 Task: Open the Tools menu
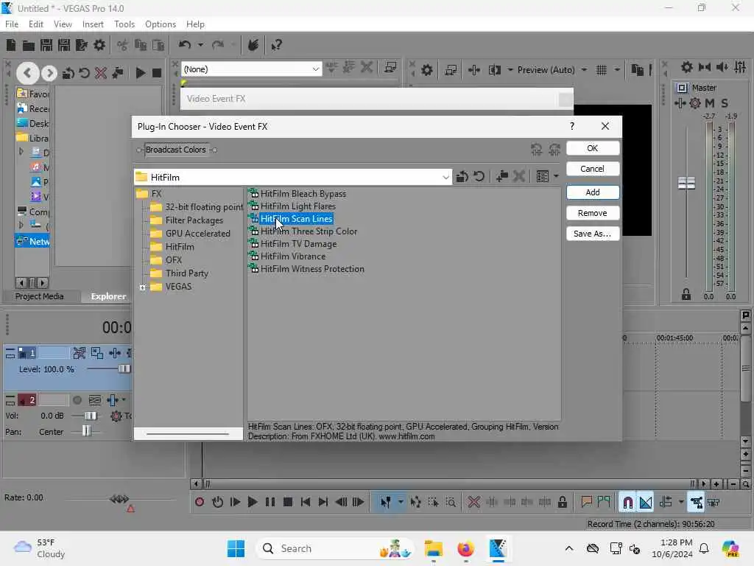pyautogui.click(x=124, y=24)
